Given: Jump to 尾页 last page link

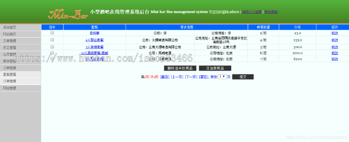Looking at the screenshot, I should pos(204,77).
